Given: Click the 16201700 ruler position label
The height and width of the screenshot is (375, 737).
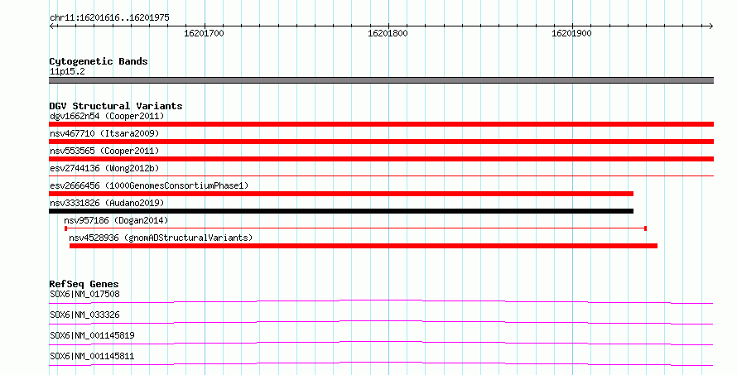Looking at the screenshot, I should [204, 33].
